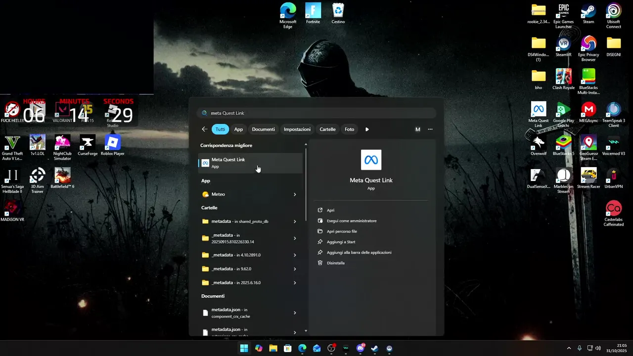Choose Esegui come amministratore

coord(352,221)
